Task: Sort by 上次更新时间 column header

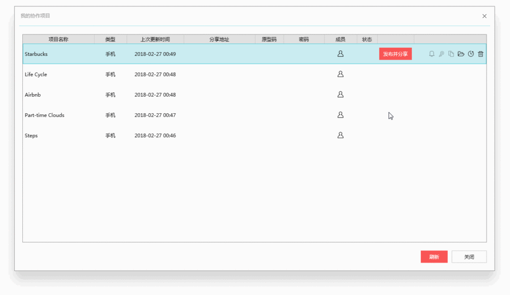Action: [155, 39]
